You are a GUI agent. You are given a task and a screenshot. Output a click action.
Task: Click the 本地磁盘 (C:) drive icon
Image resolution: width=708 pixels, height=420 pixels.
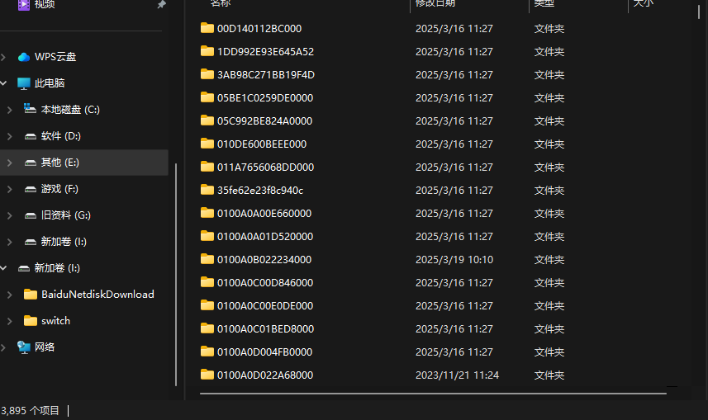click(31, 110)
